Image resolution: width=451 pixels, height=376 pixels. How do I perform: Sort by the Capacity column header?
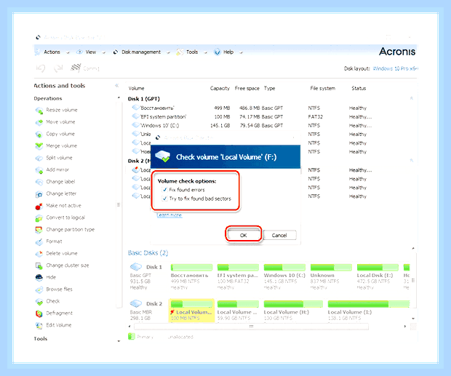tap(220, 88)
